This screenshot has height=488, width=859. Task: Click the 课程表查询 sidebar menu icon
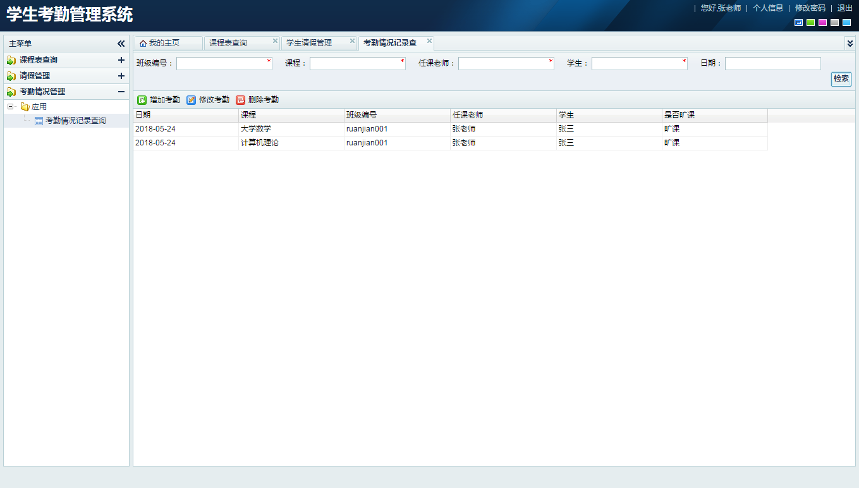tap(11, 60)
